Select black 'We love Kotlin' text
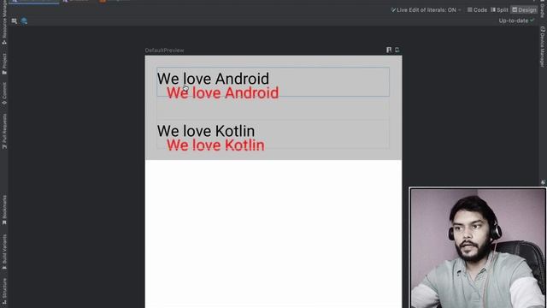Screen dimensions: 547x308 pyautogui.click(x=206, y=131)
